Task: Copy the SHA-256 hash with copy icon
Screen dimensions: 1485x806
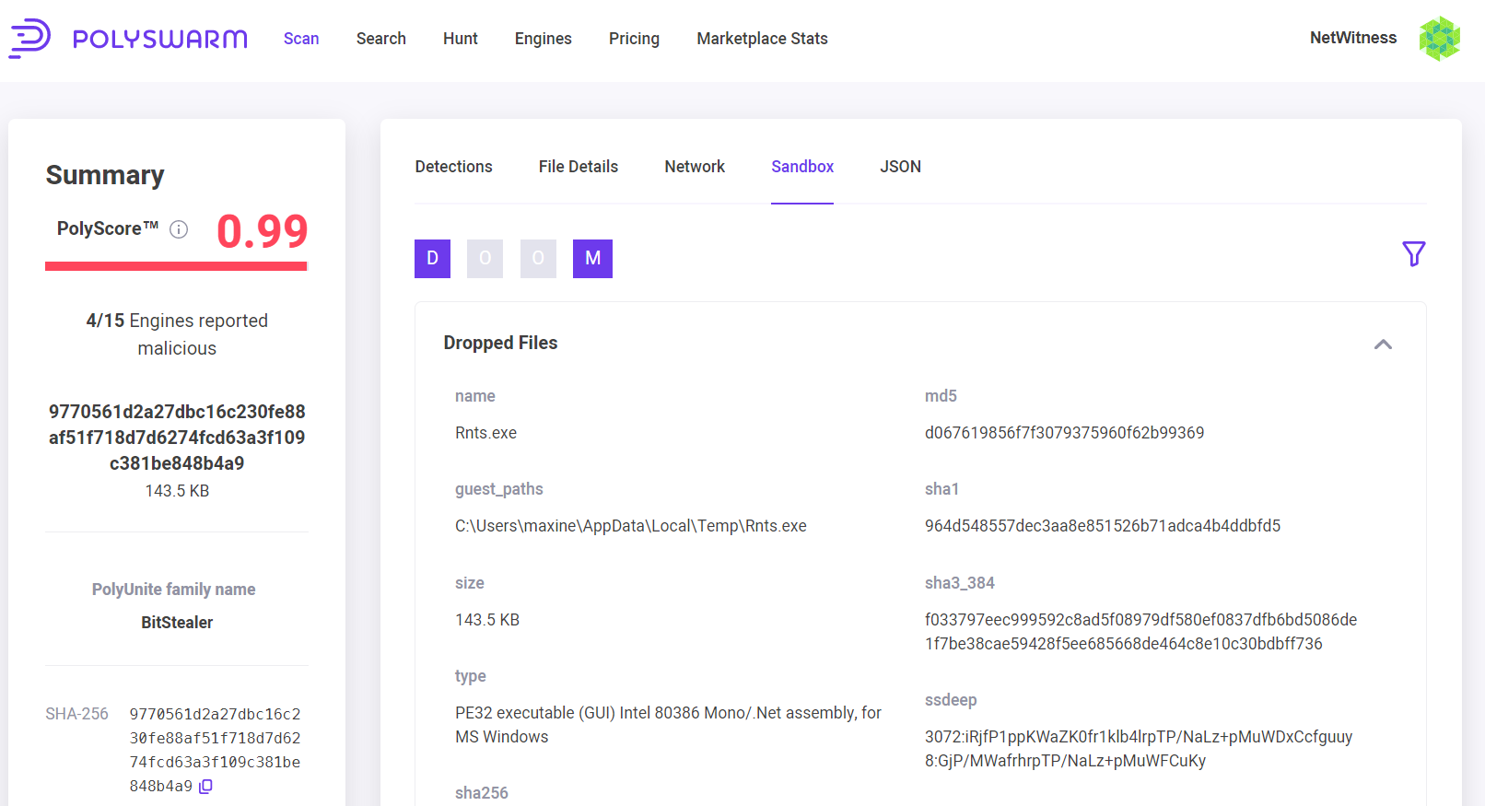Action: tap(205, 787)
